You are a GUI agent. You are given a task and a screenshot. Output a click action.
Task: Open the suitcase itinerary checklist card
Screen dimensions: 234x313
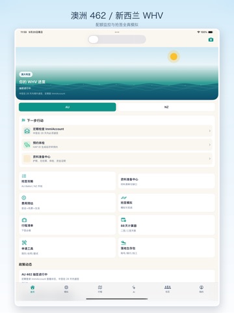tap(67, 225)
